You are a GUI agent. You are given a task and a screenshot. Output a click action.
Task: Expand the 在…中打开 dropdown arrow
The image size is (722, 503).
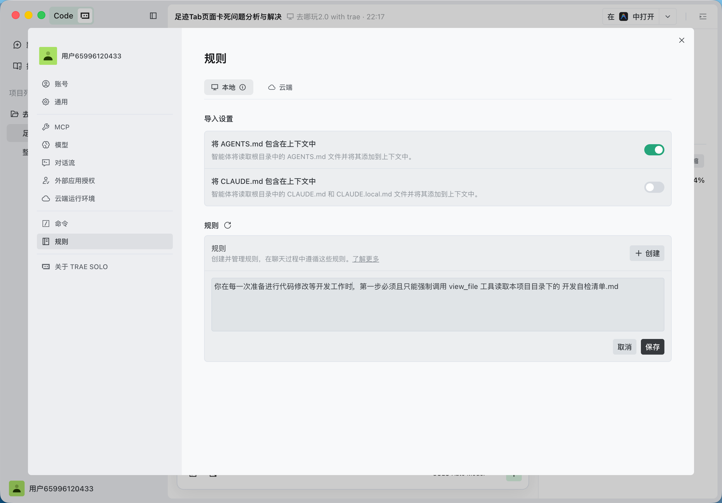(667, 17)
